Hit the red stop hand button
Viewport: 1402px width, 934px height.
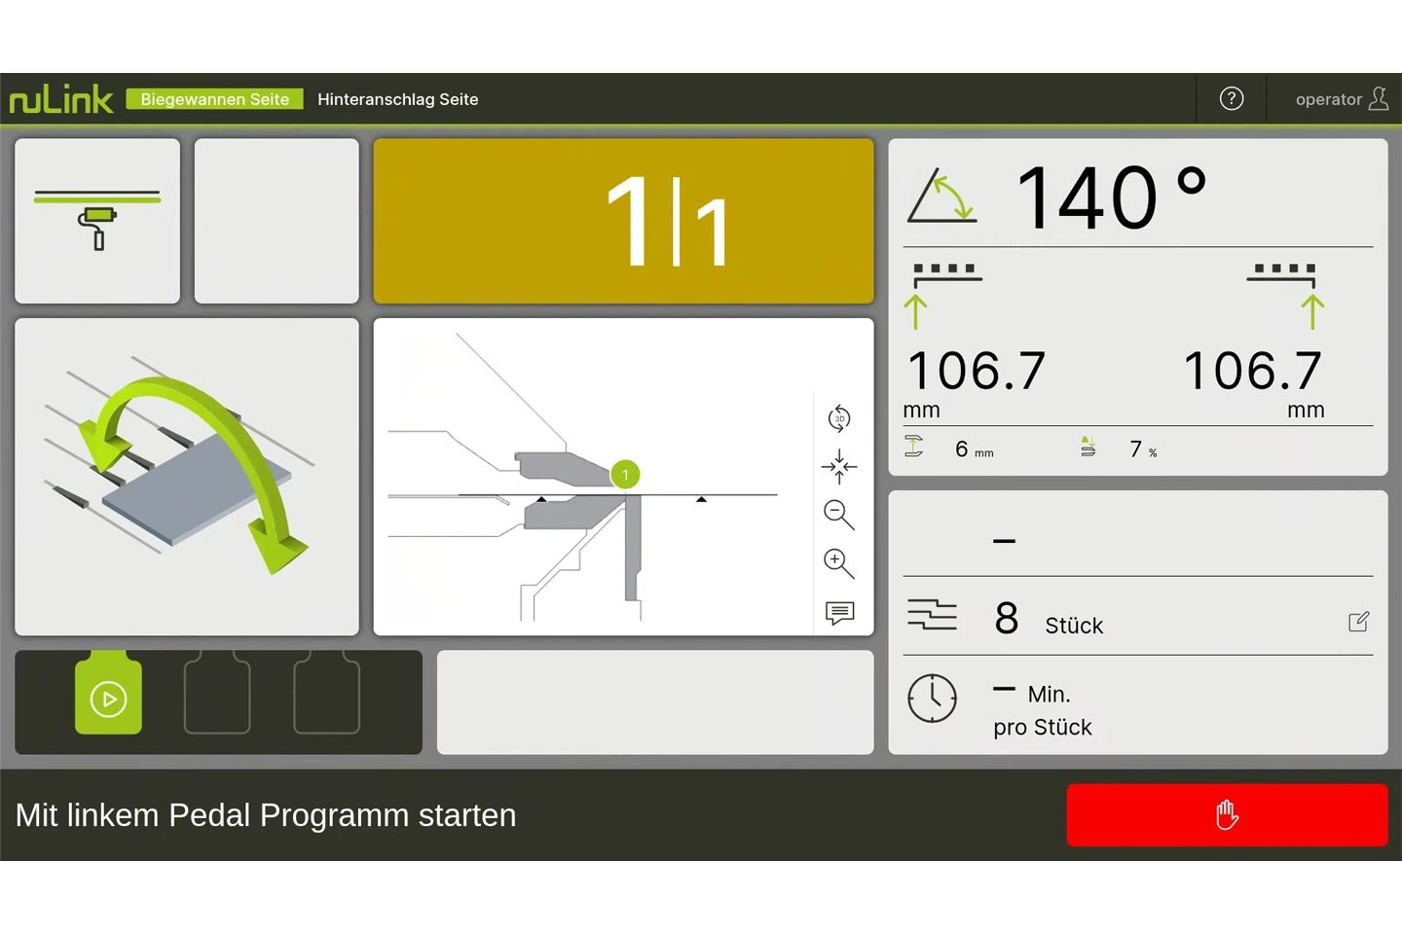point(1227,815)
